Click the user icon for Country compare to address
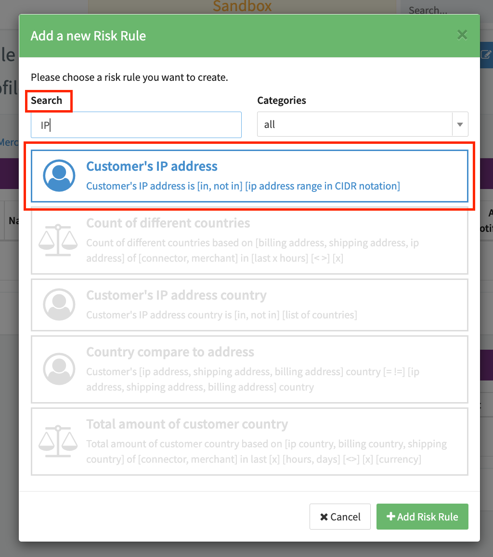This screenshot has width=493, height=557. pyautogui.click(x=59, y=368)
